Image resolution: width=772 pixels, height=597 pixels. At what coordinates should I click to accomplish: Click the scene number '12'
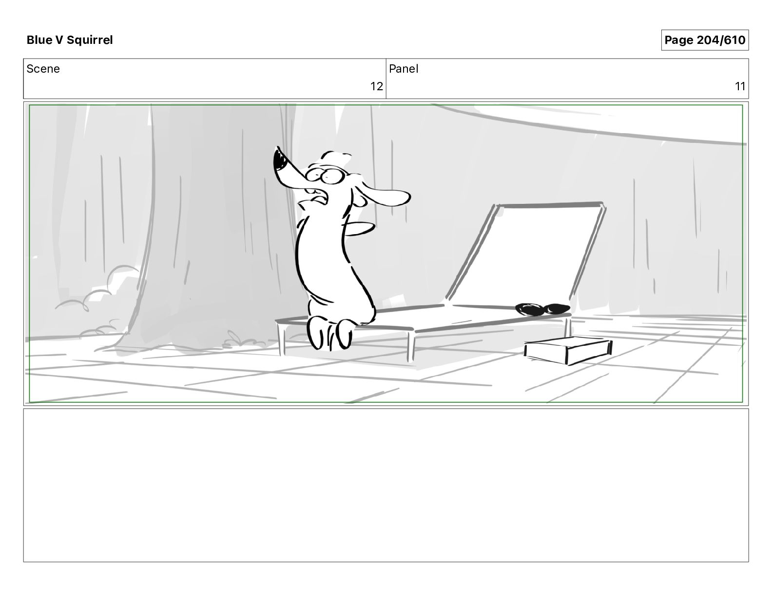pyautogui.click(x=376, y=86)
